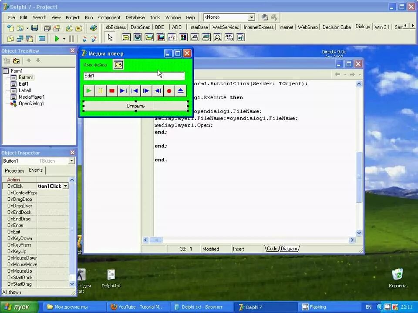The width and height of the screenshot is (418, 313).
Task: Select Form1 in Object TreeView
Action: [17, 71]
